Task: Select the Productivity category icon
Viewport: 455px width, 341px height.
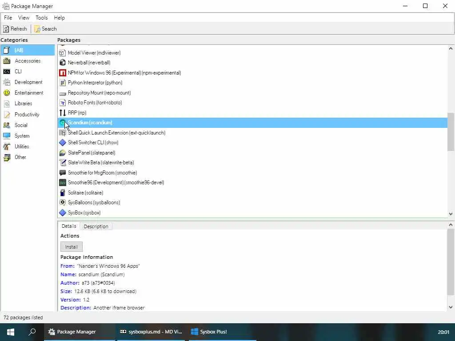Action: click(x=7, y=115)
